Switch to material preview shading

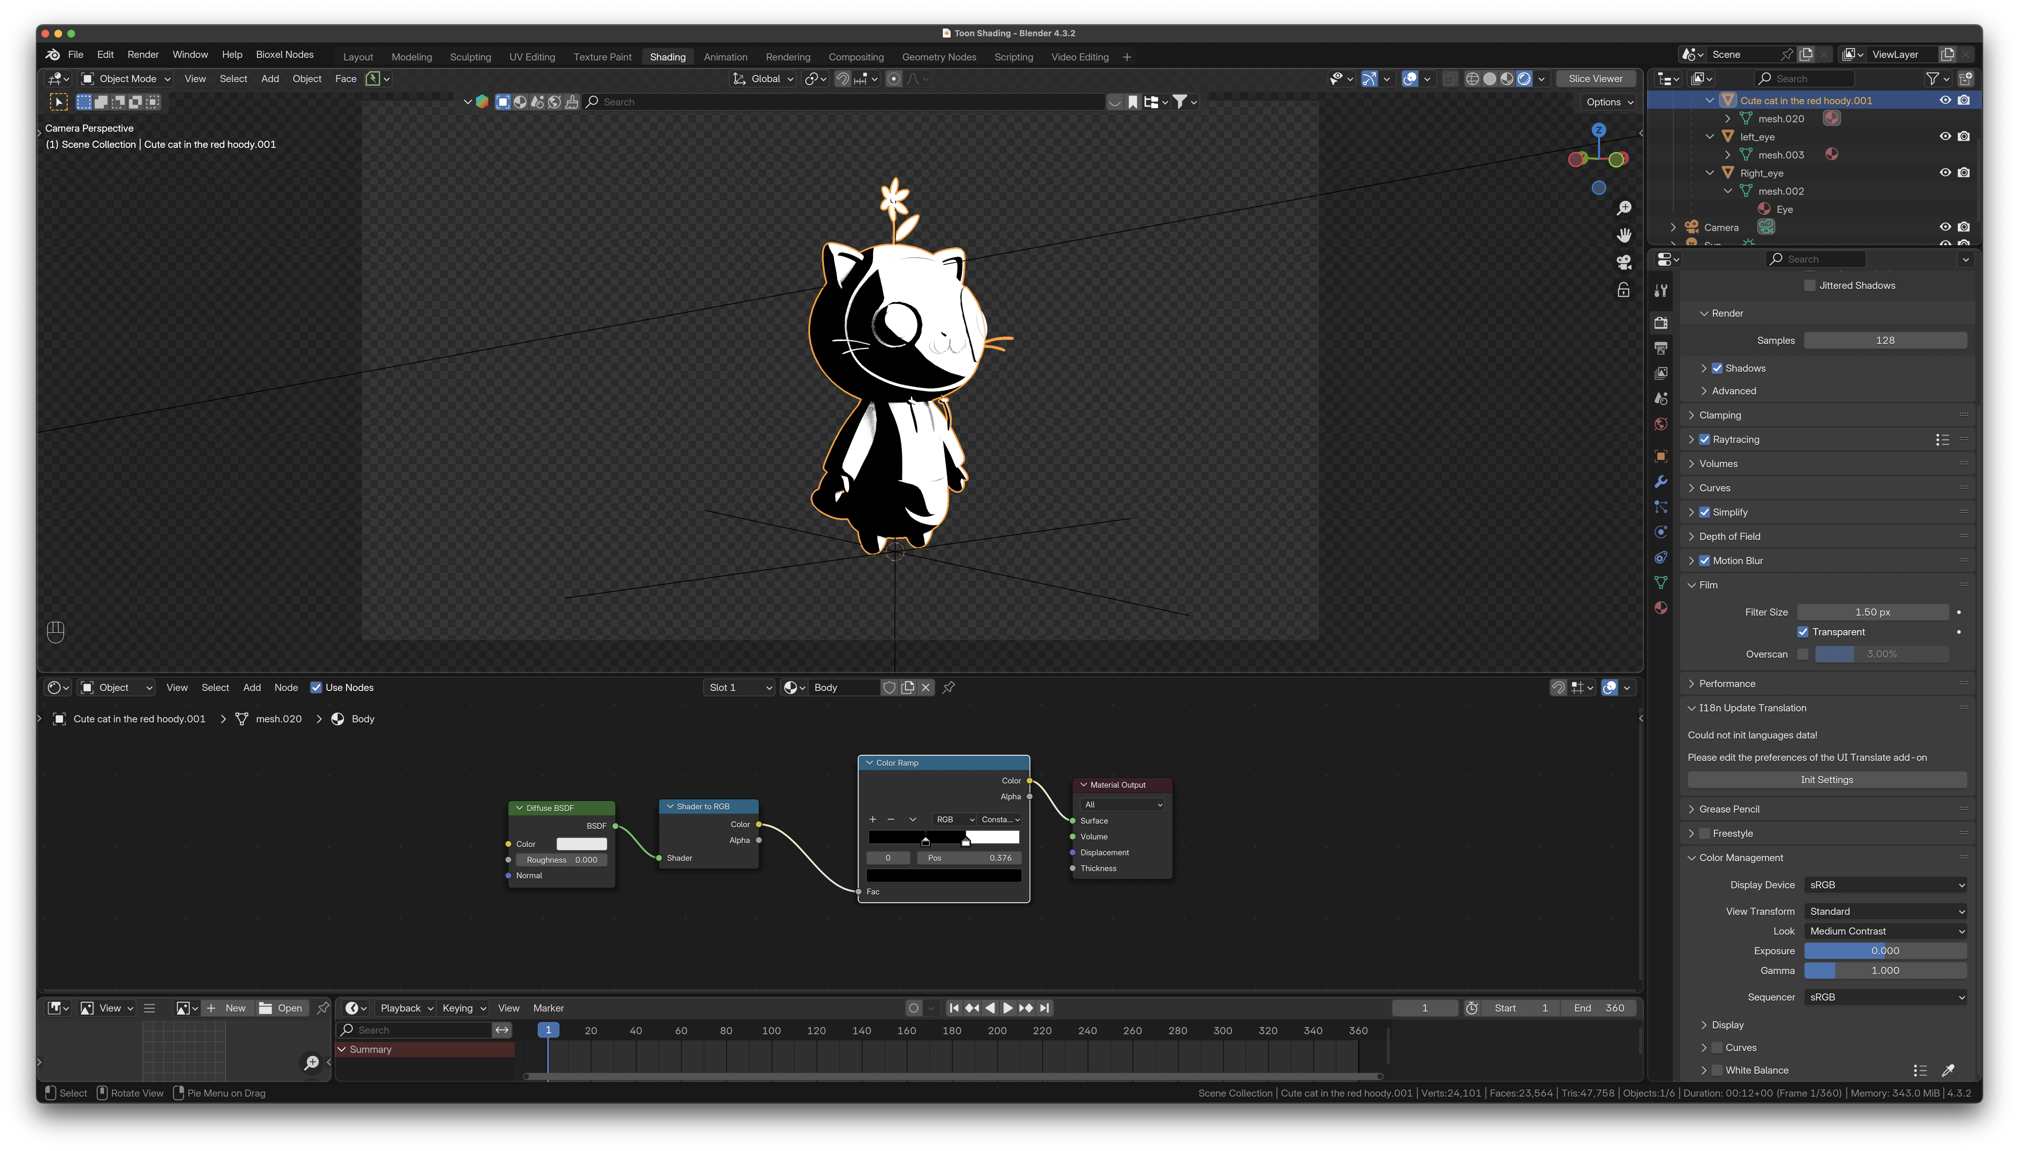[1507, 79]
